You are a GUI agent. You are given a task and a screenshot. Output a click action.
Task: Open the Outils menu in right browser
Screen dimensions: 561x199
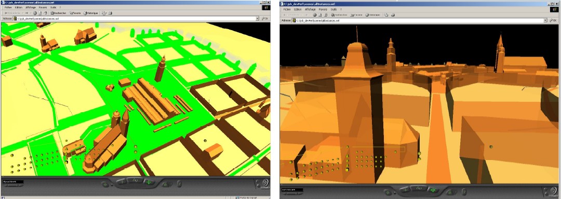(x=333, y=9)
